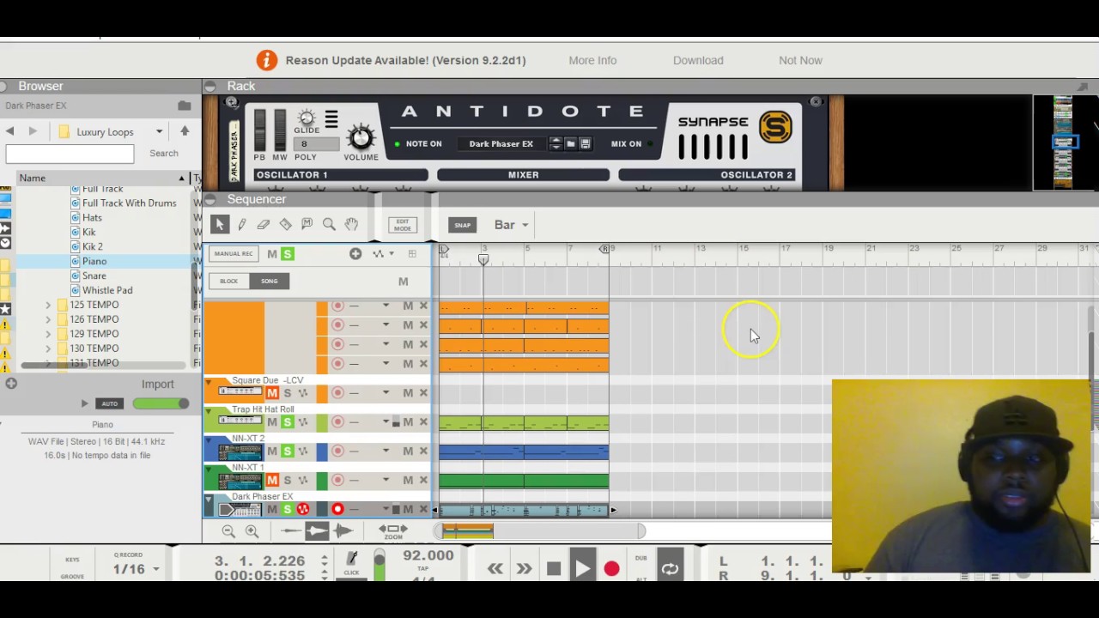Screen dimensions: 1099x618
Task: Expand the 129 TEMPO folder
Action: point(48,334)
